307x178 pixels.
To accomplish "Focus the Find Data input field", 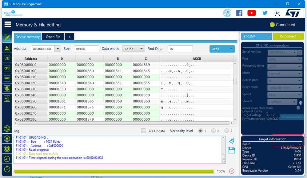I will (x=180, y=49).
